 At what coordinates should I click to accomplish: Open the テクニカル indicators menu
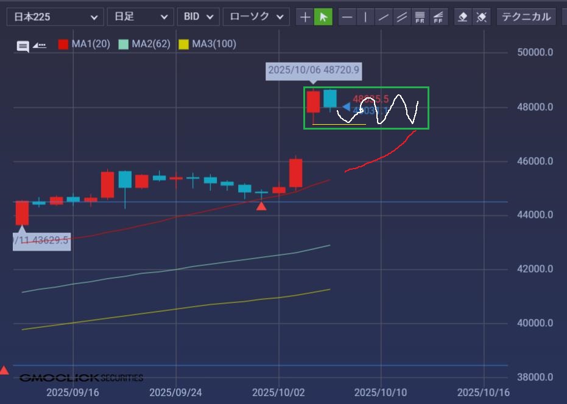526,17
